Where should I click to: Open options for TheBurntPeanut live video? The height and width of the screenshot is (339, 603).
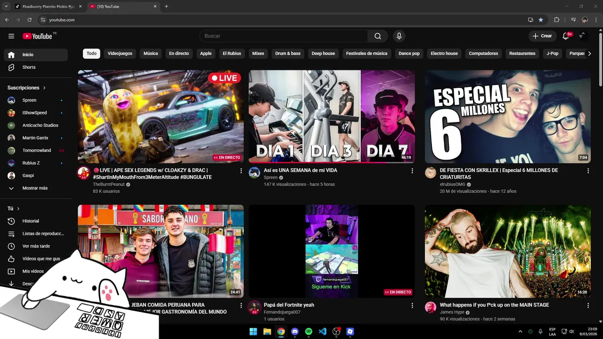pos(241,171)
